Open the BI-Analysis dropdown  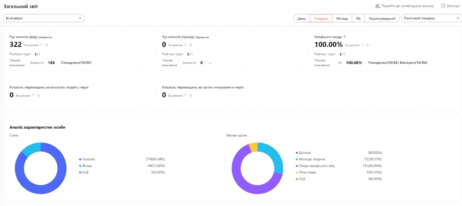tap(44, 18)
